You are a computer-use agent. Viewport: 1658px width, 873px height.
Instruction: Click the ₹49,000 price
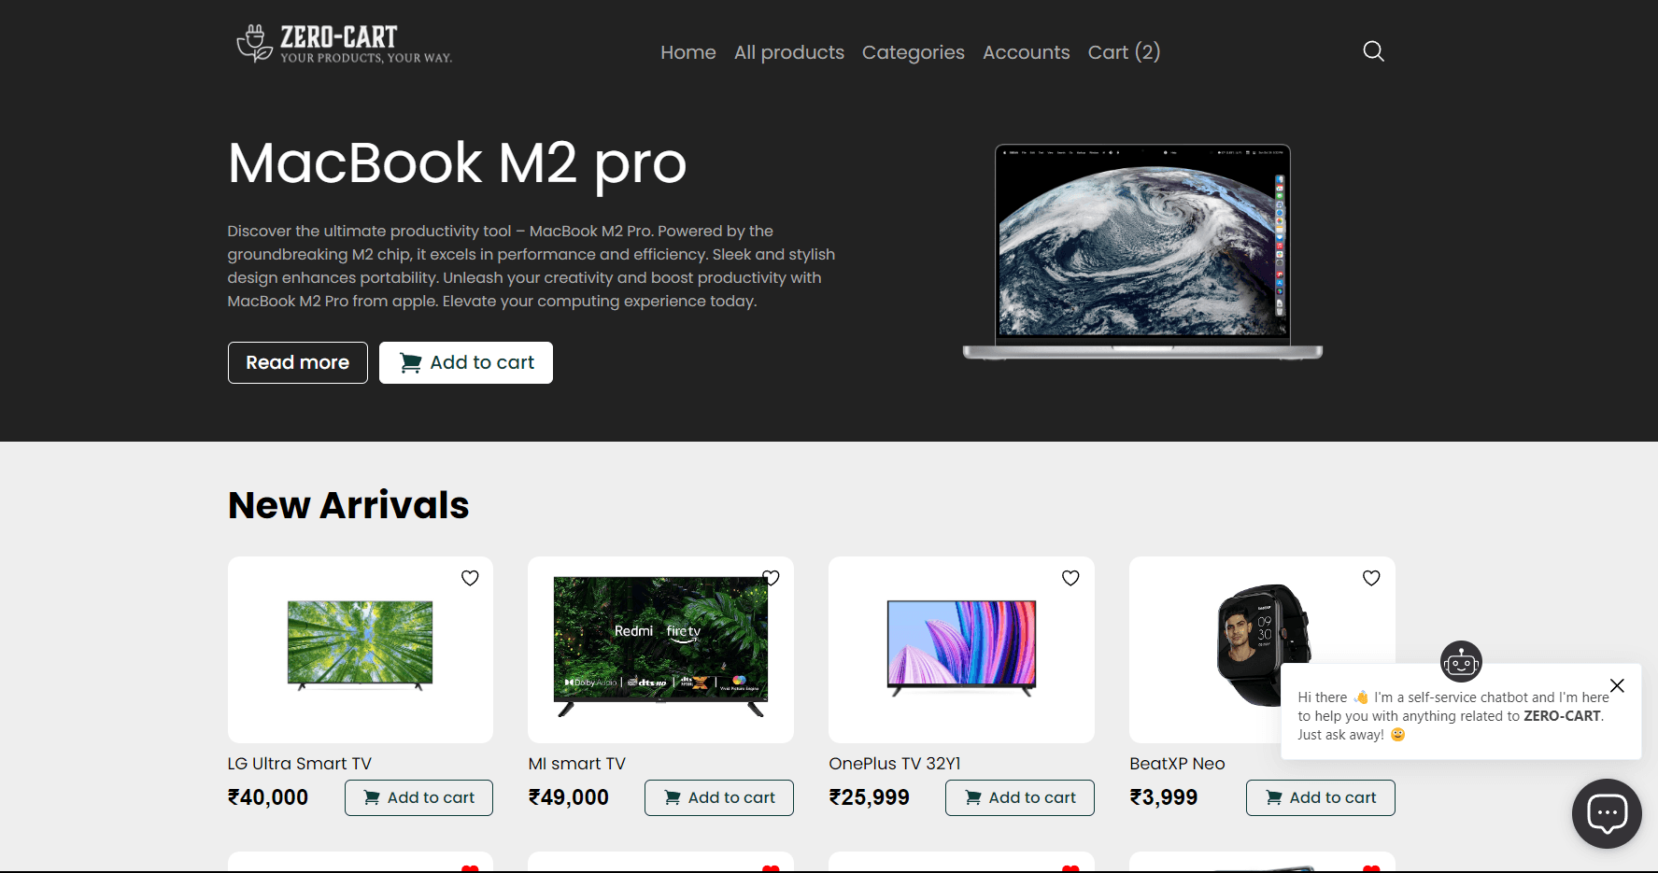569,797
